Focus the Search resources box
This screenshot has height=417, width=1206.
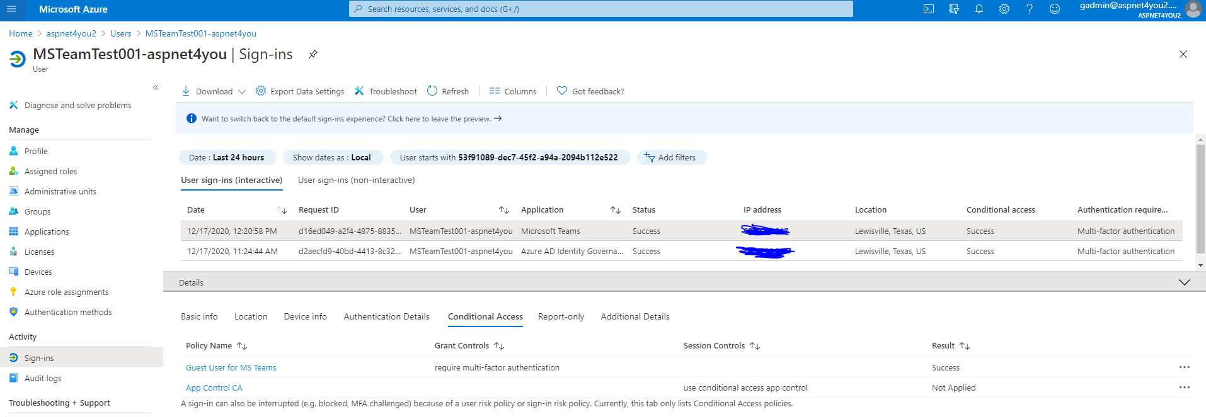[x=601, y=9]
